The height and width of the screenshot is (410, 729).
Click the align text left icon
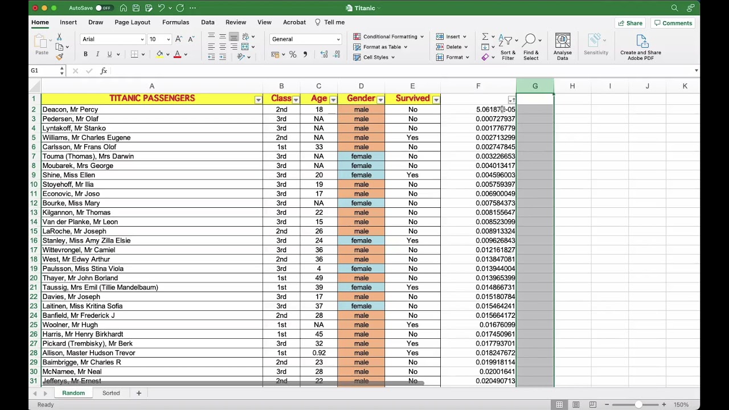211,47
